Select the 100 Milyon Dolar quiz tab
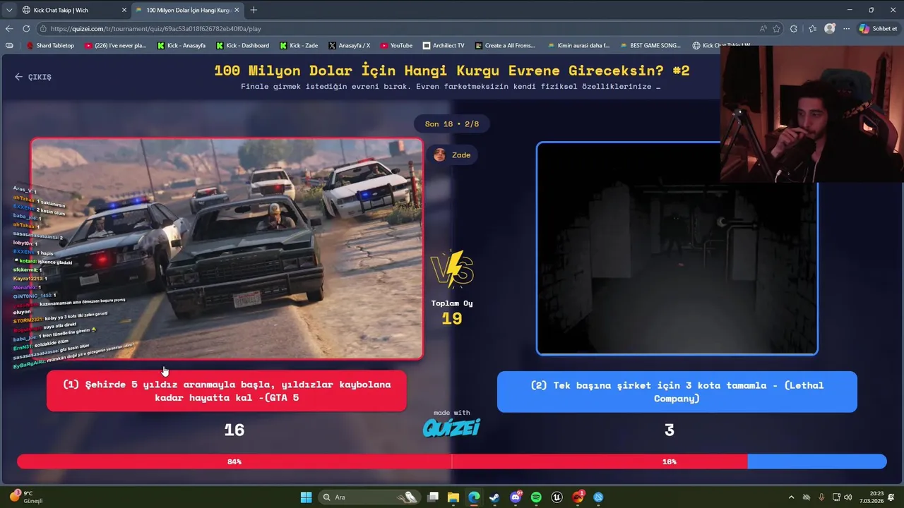 click(x=187, y=10)
